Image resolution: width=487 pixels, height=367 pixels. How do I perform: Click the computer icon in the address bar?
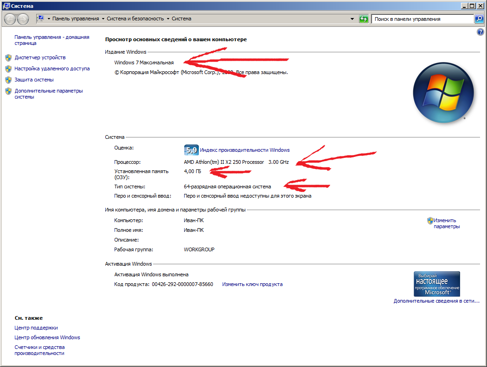41,19
